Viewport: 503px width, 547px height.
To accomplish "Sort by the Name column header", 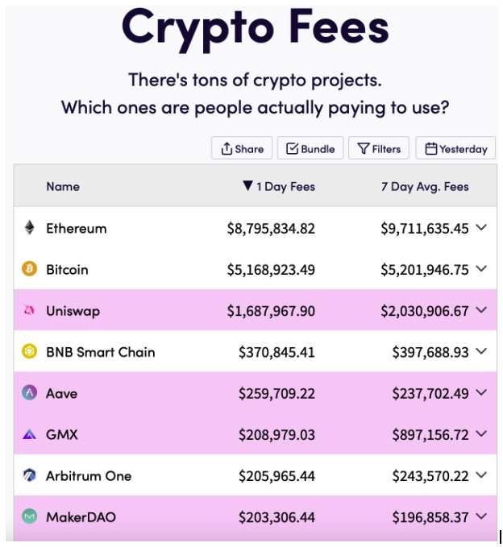I will click(x=63, y=187).
